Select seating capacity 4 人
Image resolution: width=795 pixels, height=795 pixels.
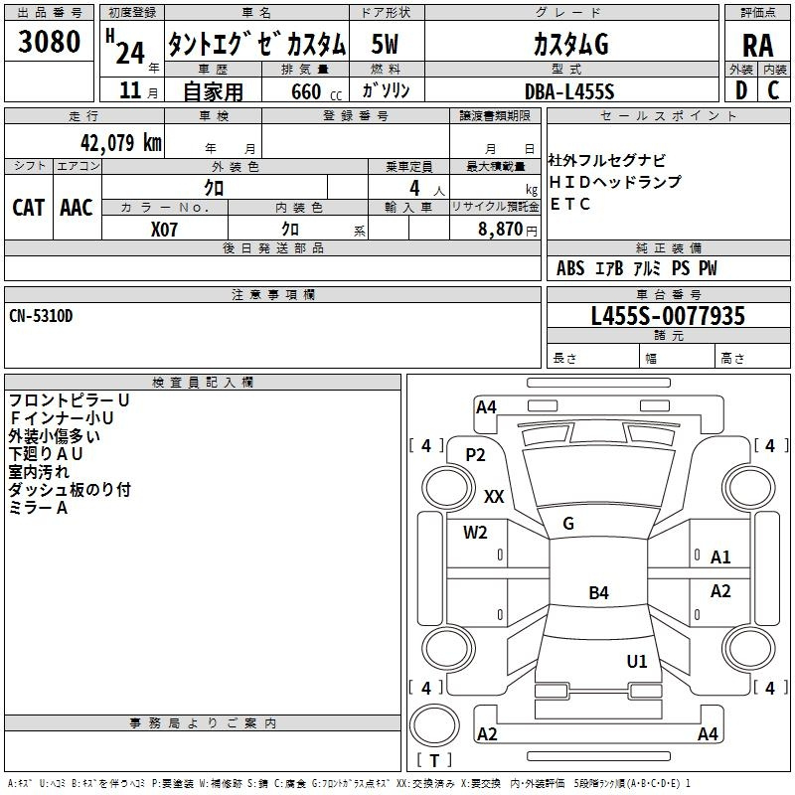click(427, 189)
